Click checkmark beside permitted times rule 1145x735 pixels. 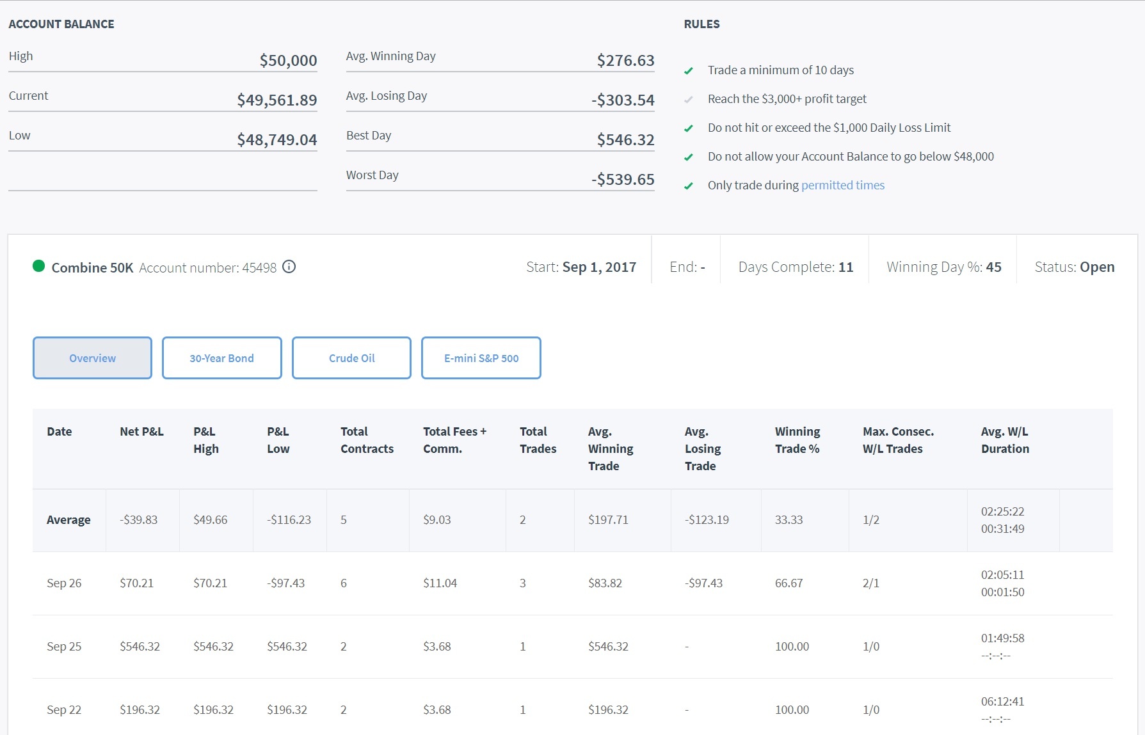(689, 186)
